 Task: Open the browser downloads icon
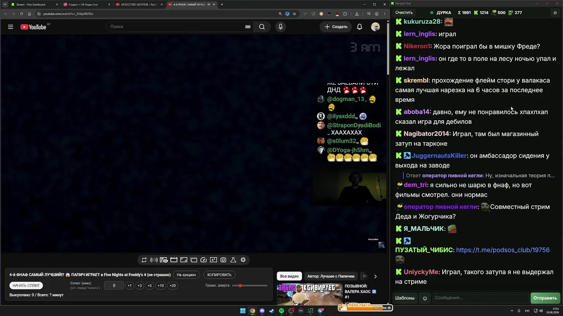click(x=357, y=14)
